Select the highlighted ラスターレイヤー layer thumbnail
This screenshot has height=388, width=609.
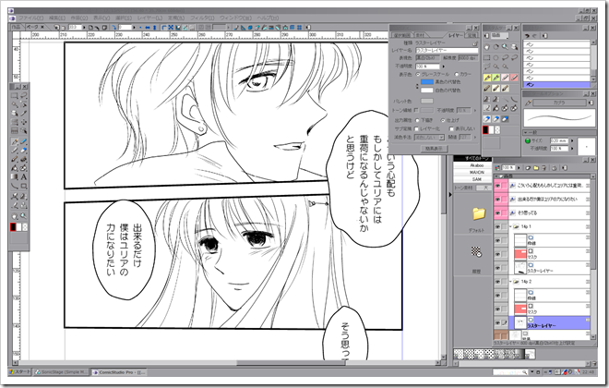[x=519, y=322]
